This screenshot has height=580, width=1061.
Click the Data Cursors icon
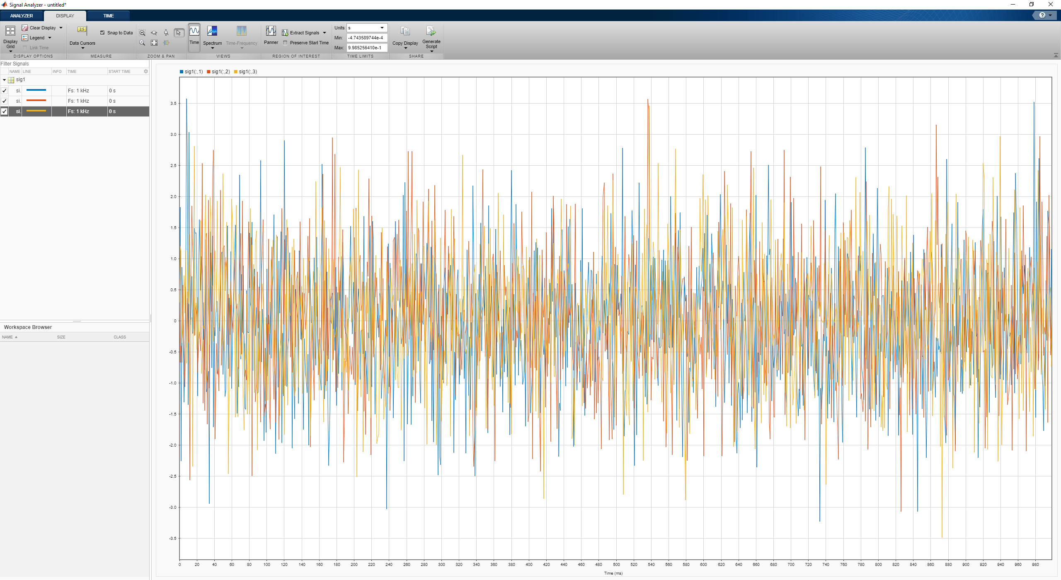coord(82,31)
